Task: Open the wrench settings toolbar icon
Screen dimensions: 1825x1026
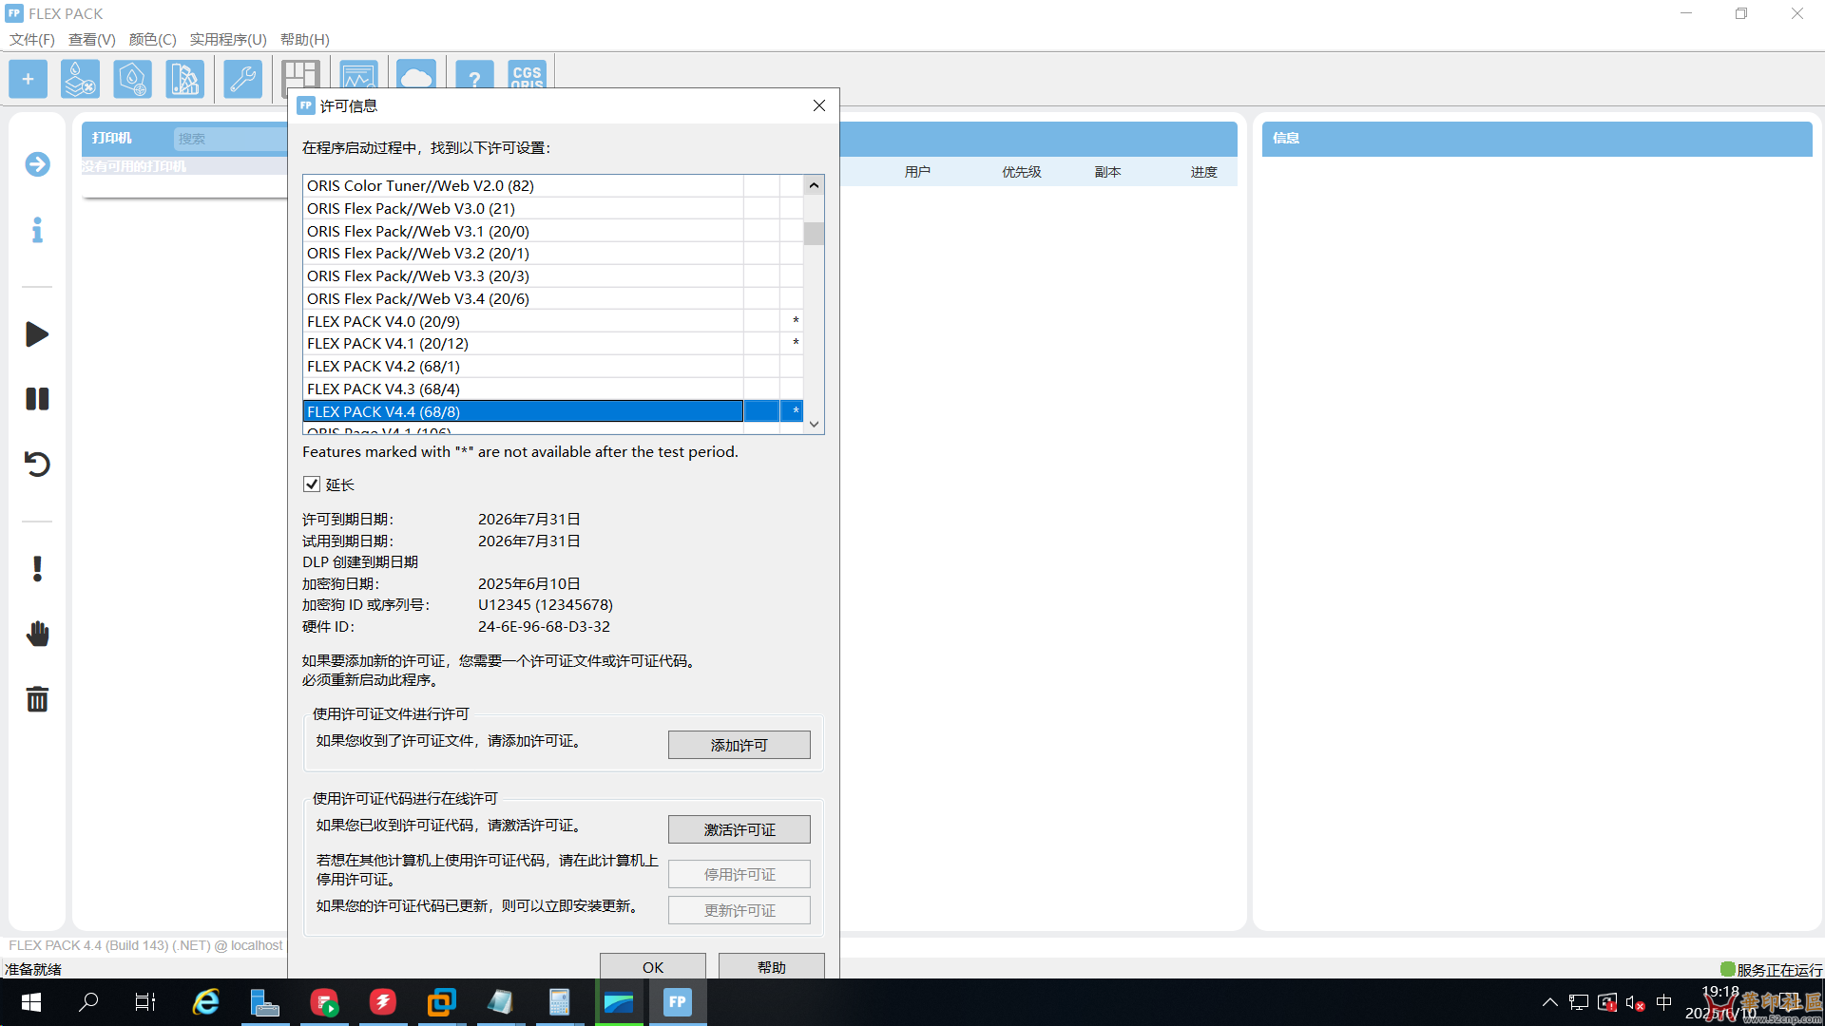Action: point(242,79)
